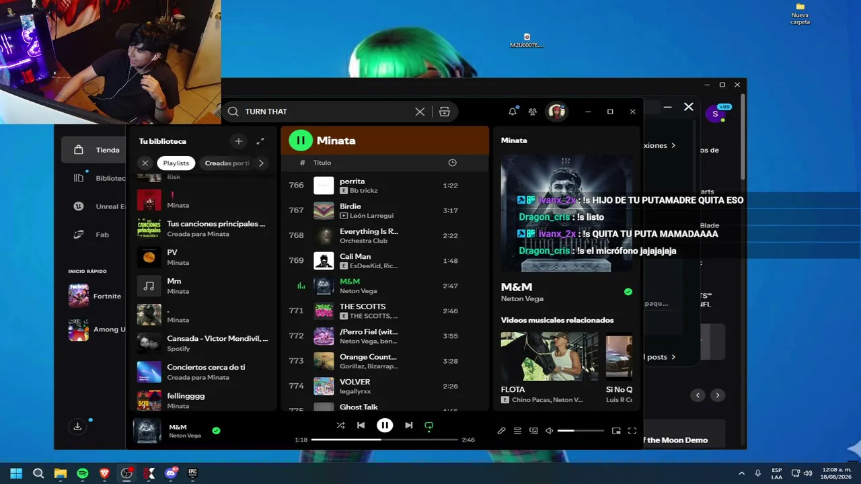Open the Spotify miniplayer
Image resolution: width=861 pixels, height=484 pixels.
616,431
